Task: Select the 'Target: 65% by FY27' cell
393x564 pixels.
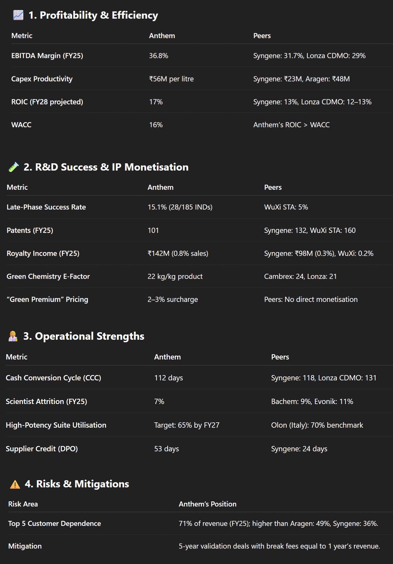Action: [x=187, y=425]
